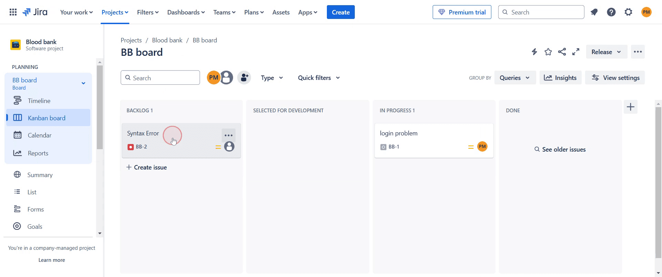662x277 pixels.
Task: Expand the Release dropdown
Action: [606, 52]
